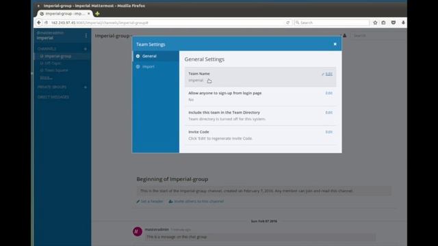Viewport: 438px width, 246px height.
Task: Open the Firefox bookmarks list icon
Action: [x=383, y=23]
